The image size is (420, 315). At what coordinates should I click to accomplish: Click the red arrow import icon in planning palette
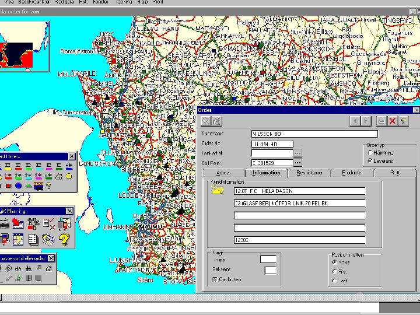[17, 223]
